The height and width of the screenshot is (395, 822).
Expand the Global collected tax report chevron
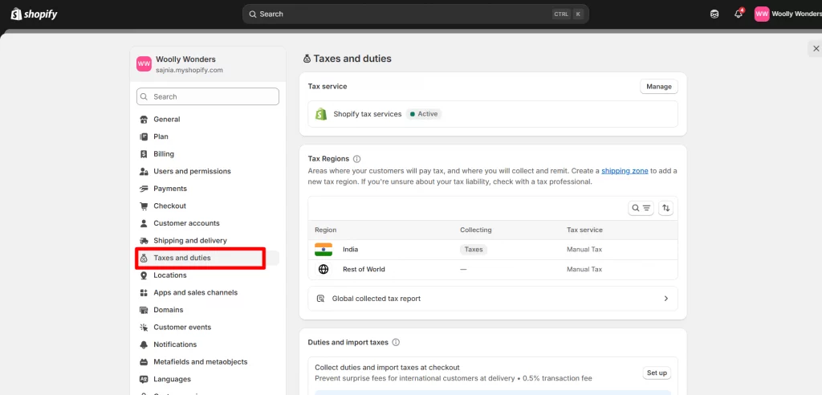665,299
